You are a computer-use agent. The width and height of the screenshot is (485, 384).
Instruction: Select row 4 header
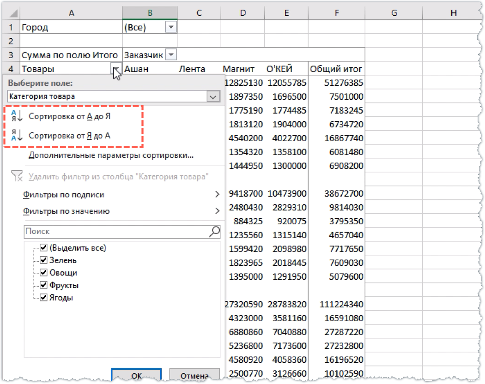pyautogui.click(x=11, y=69)
